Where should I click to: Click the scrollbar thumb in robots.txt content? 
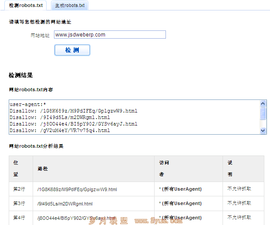click(x=263, y=113)
